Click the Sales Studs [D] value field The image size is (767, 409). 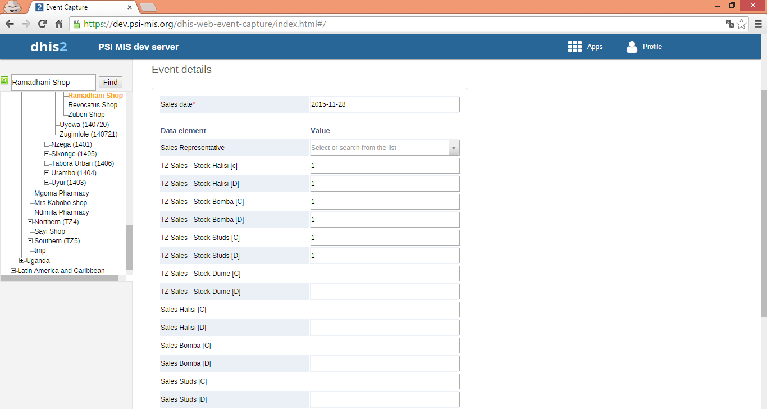[385, 399]
